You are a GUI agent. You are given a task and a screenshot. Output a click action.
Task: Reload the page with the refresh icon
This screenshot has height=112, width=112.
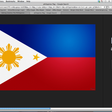click(105, 7)
